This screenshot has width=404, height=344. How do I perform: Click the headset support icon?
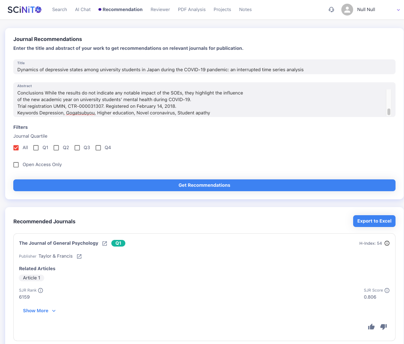pyautogui.click(x=331, y=10)
